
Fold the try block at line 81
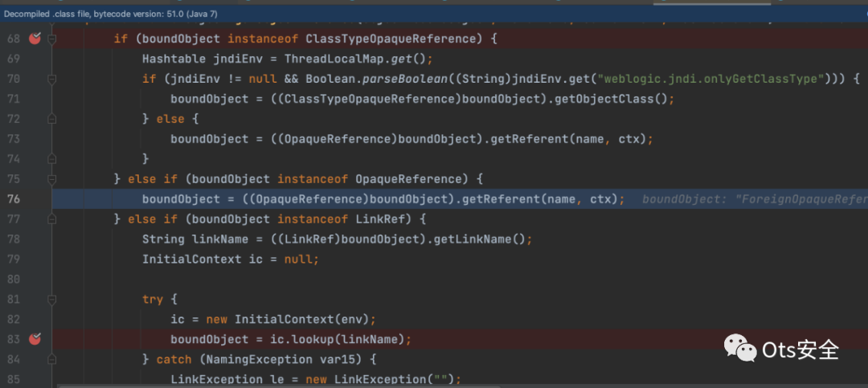[x=52, y=300]
